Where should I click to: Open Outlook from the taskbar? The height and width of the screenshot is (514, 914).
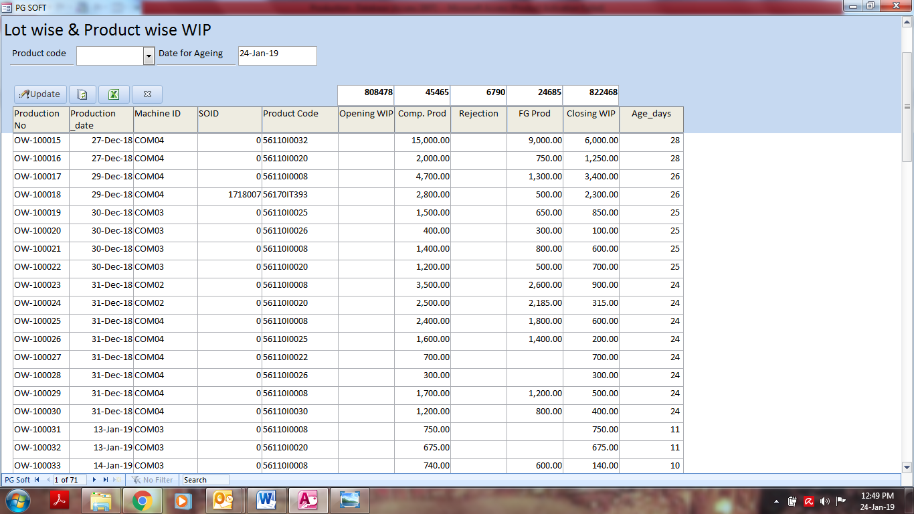pos(223,500)
